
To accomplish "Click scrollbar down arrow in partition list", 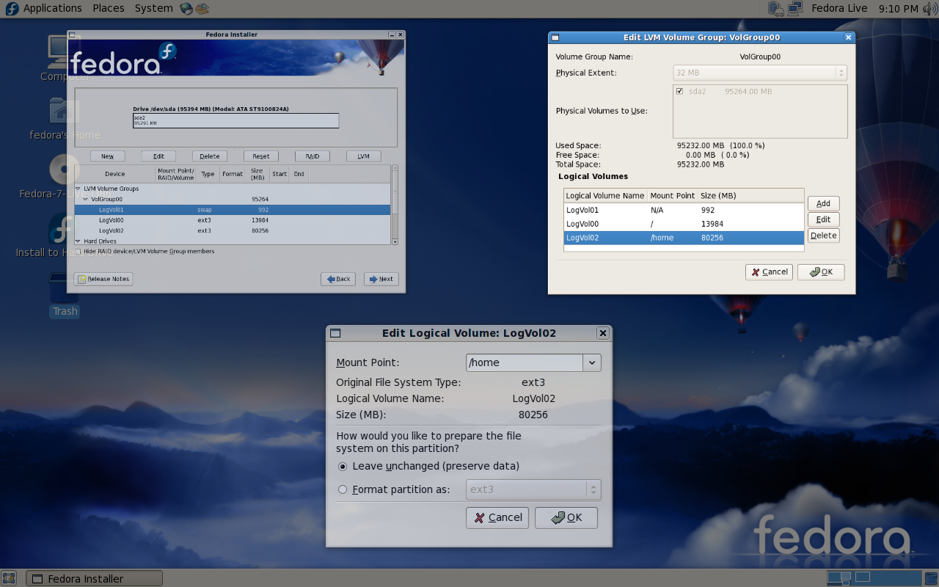I will [395, 241].
